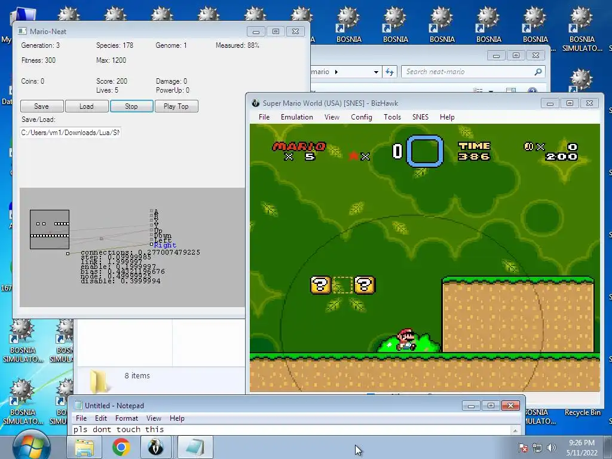
Task: Open Windows Explorer from the taskbar
Action: (x=84, y=447)
